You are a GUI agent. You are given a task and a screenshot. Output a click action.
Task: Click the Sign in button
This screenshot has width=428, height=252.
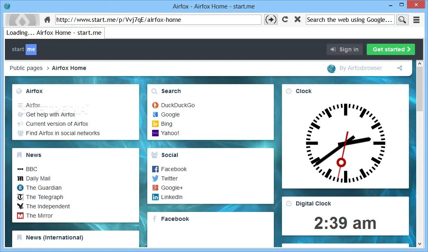point(344,49)
